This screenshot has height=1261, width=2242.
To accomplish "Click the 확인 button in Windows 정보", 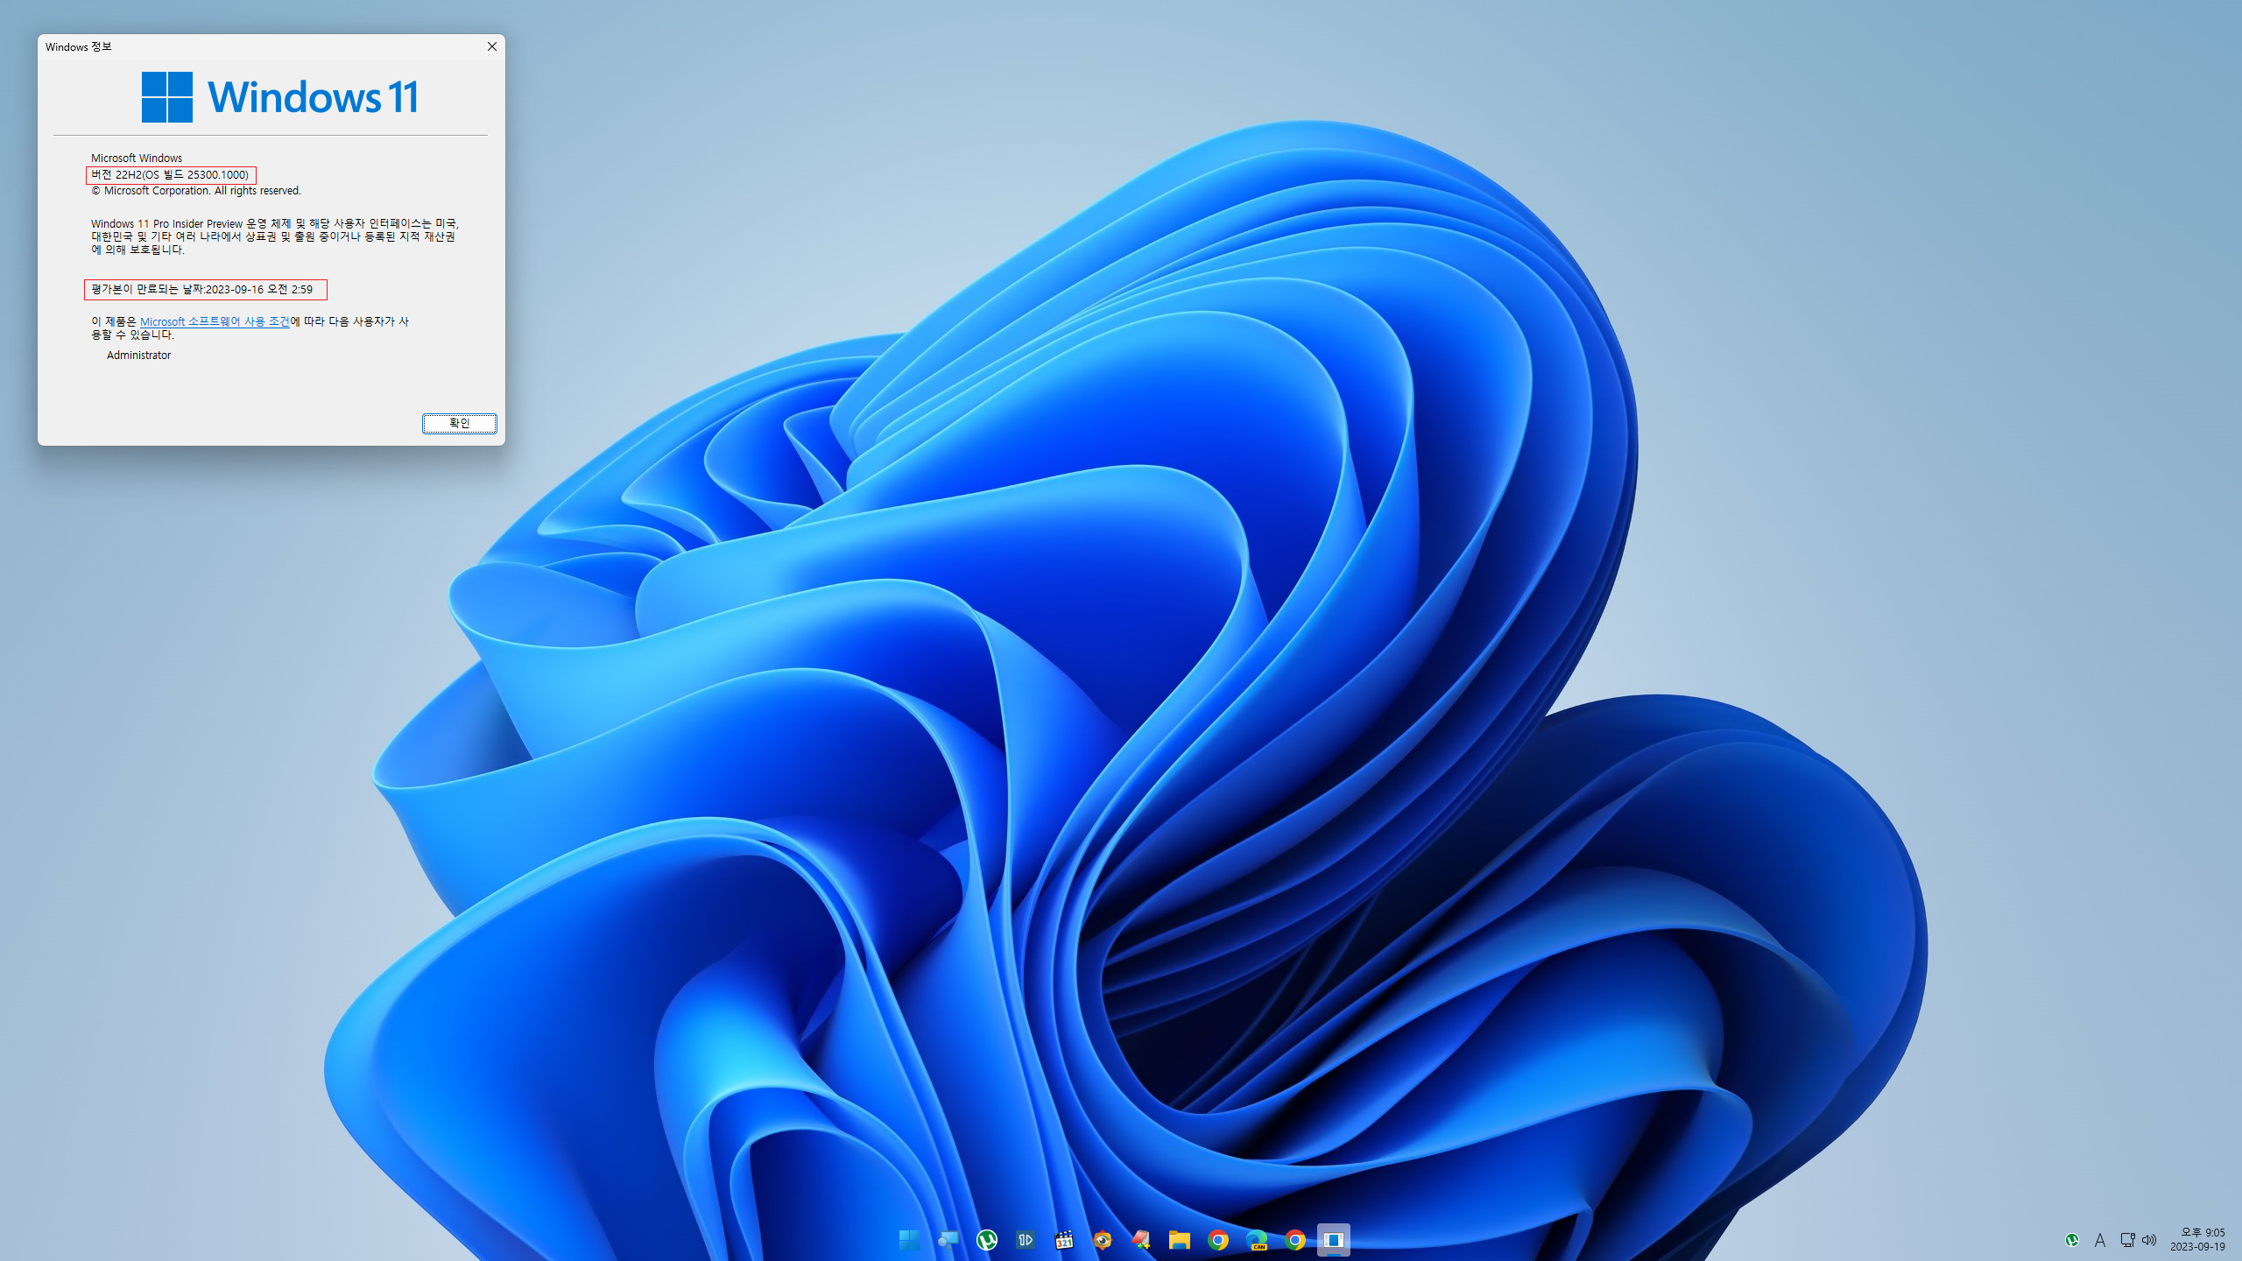I will (459, 424).
